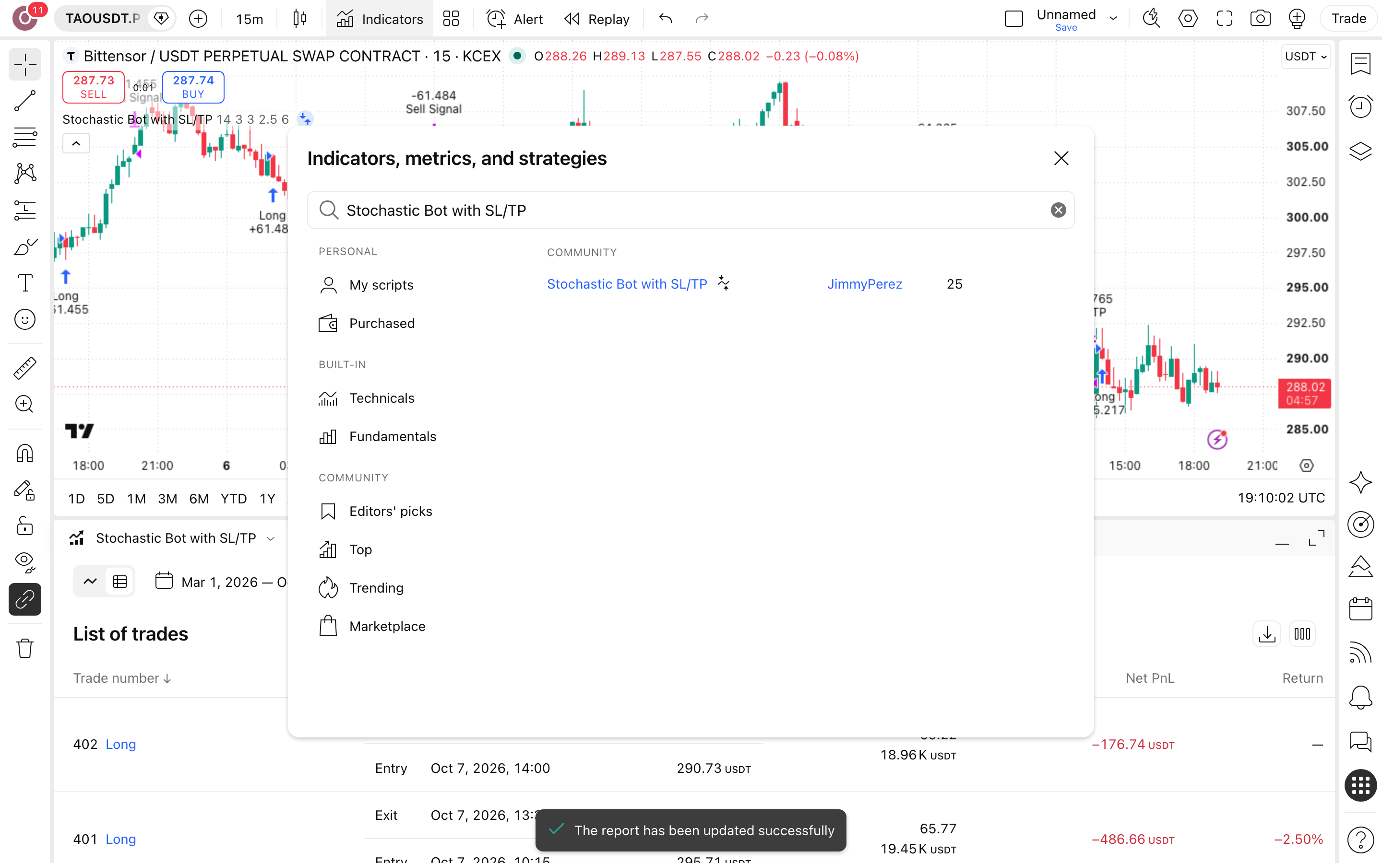Image resolution: width=1382 pixels, height=863 pixels.
Task: Clear the indicator search field
Action: [x=1058, y=210]
